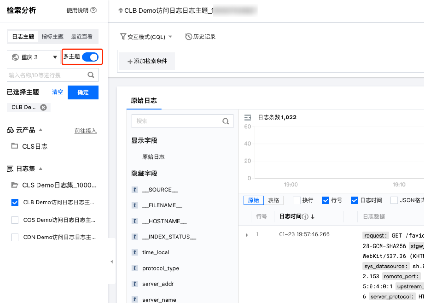424x303 pixels.
Task: Follow the 前往接入 link
Action: 85,131
